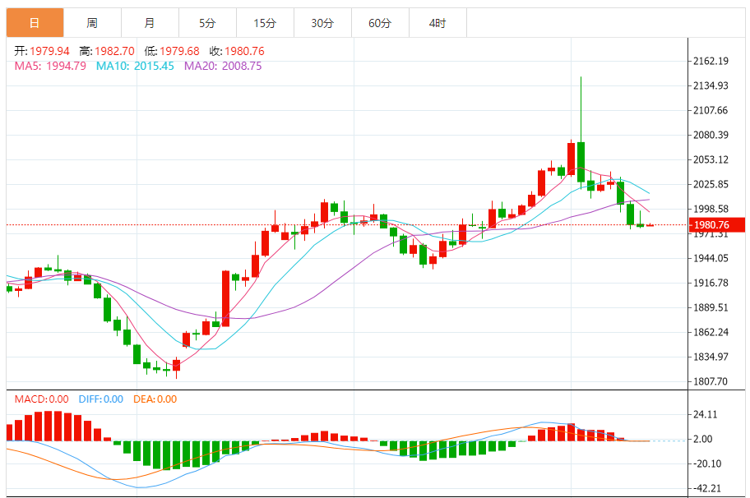Image resolution: width=750 pixels, height=498 pixels.
Task: Click the 2162.19 price axis label
Action: [711, 61]
